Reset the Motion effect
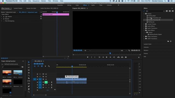 [41, 16]
